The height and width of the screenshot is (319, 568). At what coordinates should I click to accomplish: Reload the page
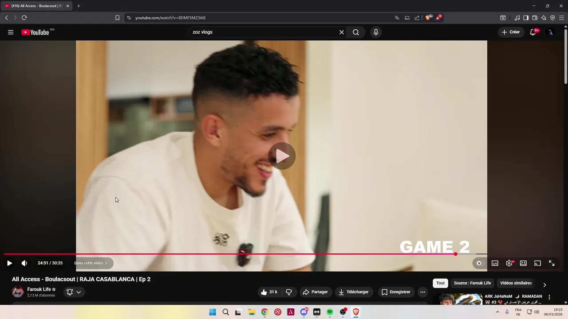[x=24, y=18]
